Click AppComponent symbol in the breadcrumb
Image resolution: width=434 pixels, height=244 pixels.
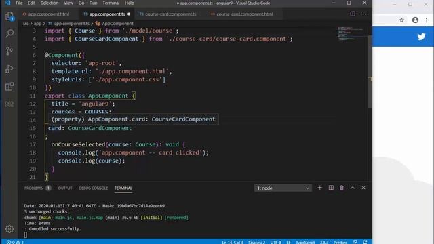(x=117, y=24)
